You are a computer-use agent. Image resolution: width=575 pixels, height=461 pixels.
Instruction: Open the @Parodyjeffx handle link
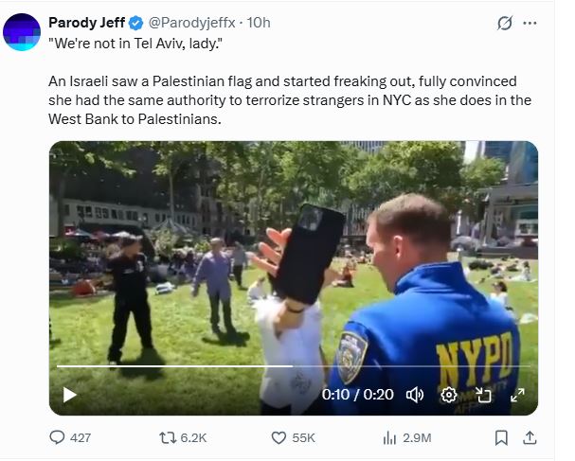(191, 23)
